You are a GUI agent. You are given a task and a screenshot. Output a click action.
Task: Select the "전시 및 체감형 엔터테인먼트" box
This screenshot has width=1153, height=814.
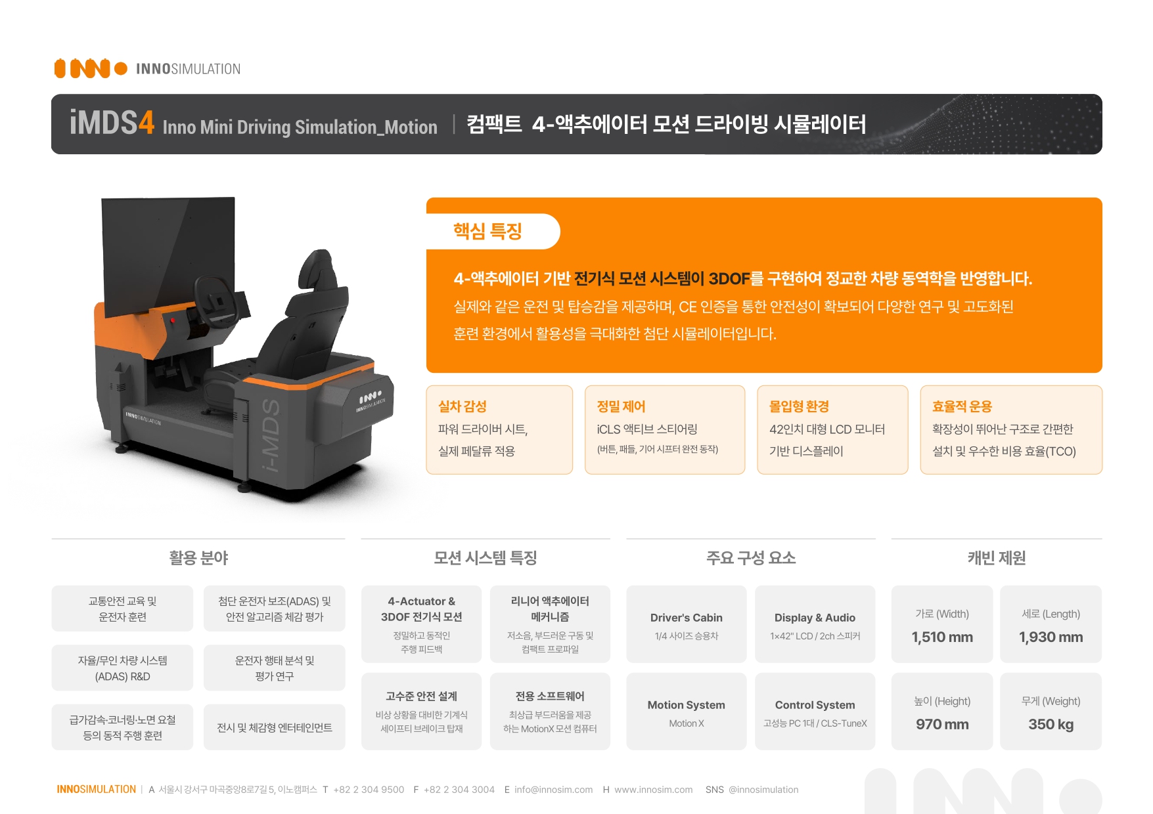coord(275,727)
